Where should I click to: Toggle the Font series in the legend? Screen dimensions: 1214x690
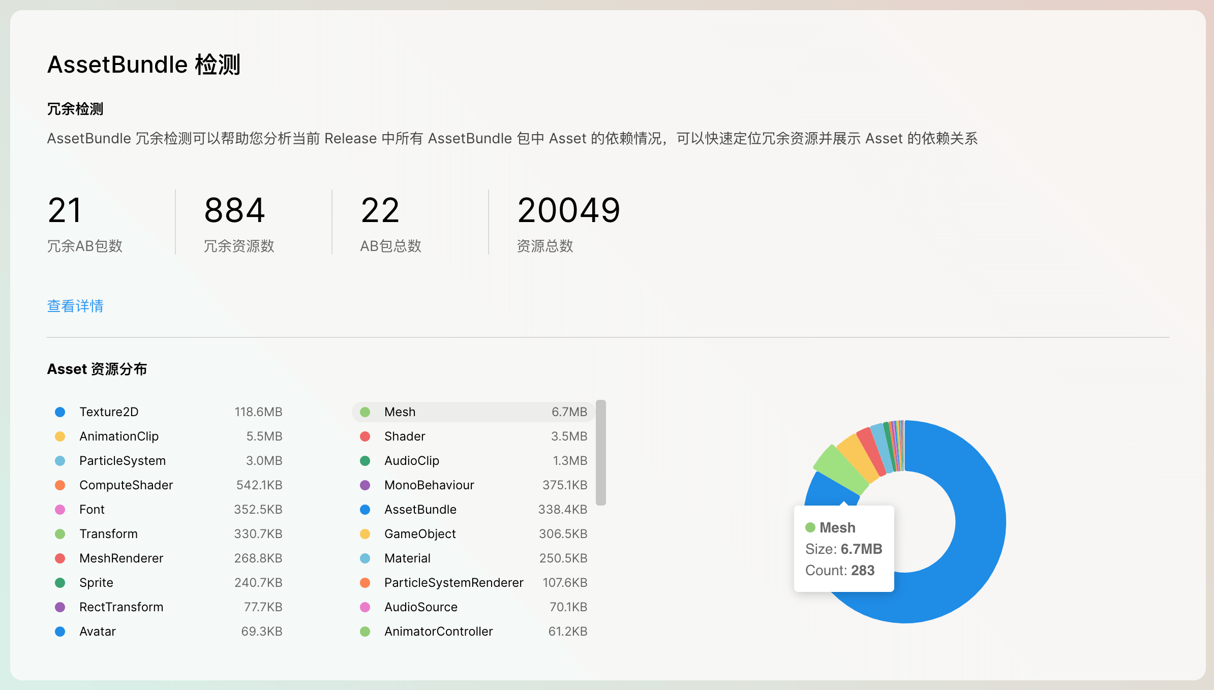tap(92, 509)
